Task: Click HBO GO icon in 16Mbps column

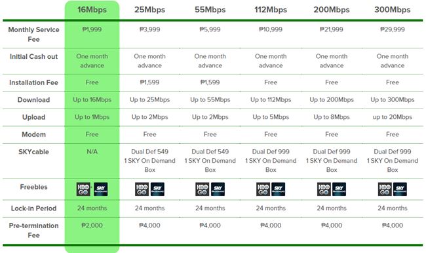Action: 83,190
